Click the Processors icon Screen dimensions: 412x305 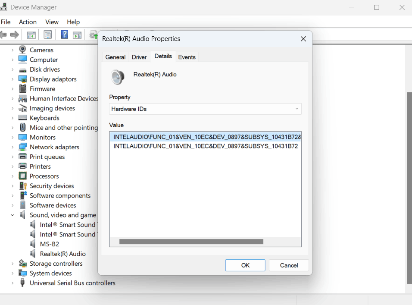(22, 176)
